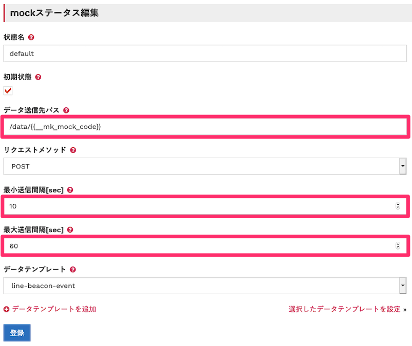Image resolution: width=412 pixels, height=346 pixels.
Task: Click the dropdown arrow on the POST selector
Action: (x=403, y=166)
